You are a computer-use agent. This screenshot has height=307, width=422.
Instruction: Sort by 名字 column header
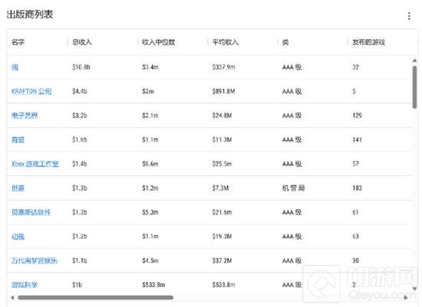18,42
